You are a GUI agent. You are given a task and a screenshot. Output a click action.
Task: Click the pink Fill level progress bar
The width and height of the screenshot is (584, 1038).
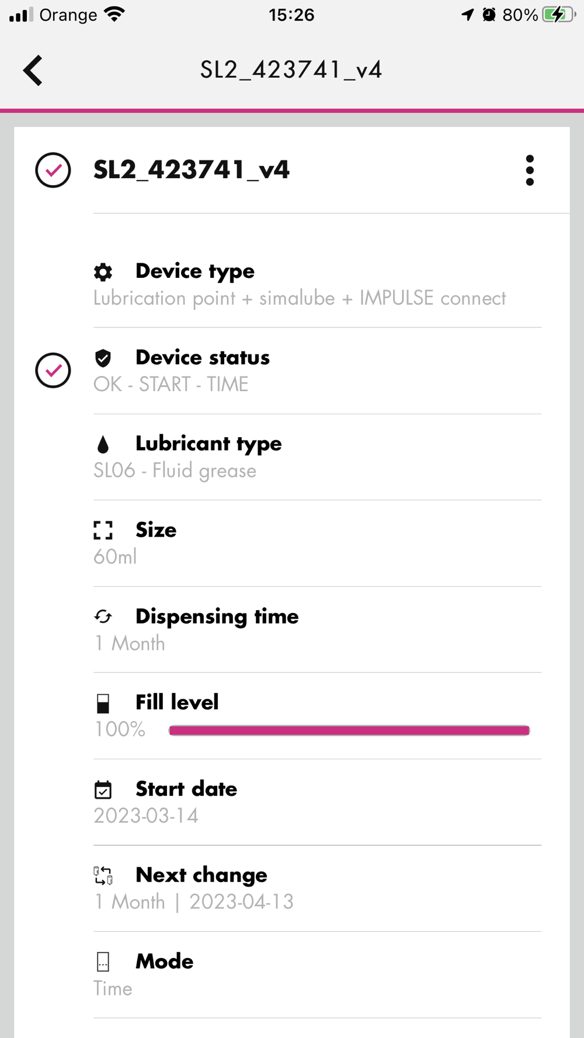click(349, 730)
